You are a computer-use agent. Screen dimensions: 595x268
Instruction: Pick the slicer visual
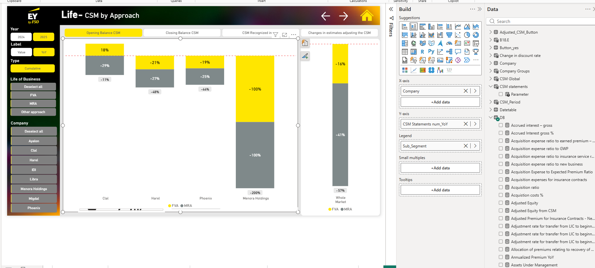point(475,43)
